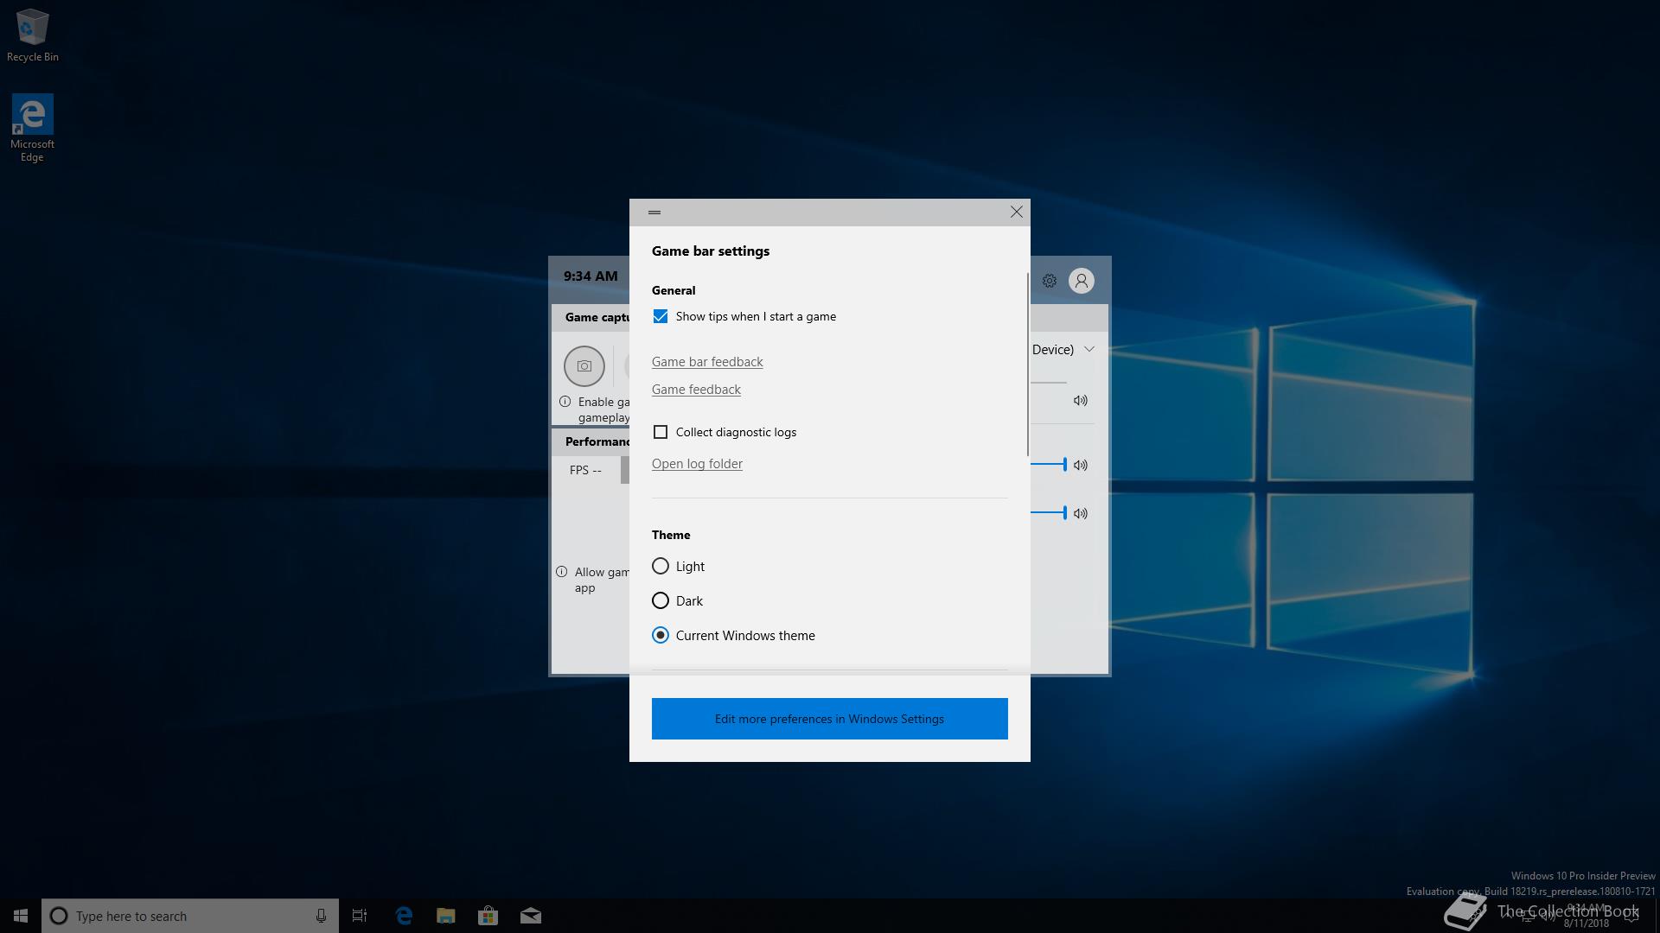Enable Collect diagnostic logs checkbox
The image size is (1660, 933).
pos(661,432)
